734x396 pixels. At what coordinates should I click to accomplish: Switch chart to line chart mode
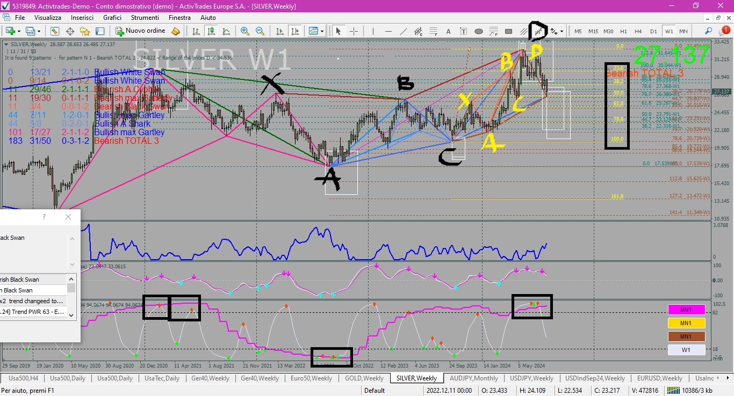pyautogui.click(x=226, y=31)
